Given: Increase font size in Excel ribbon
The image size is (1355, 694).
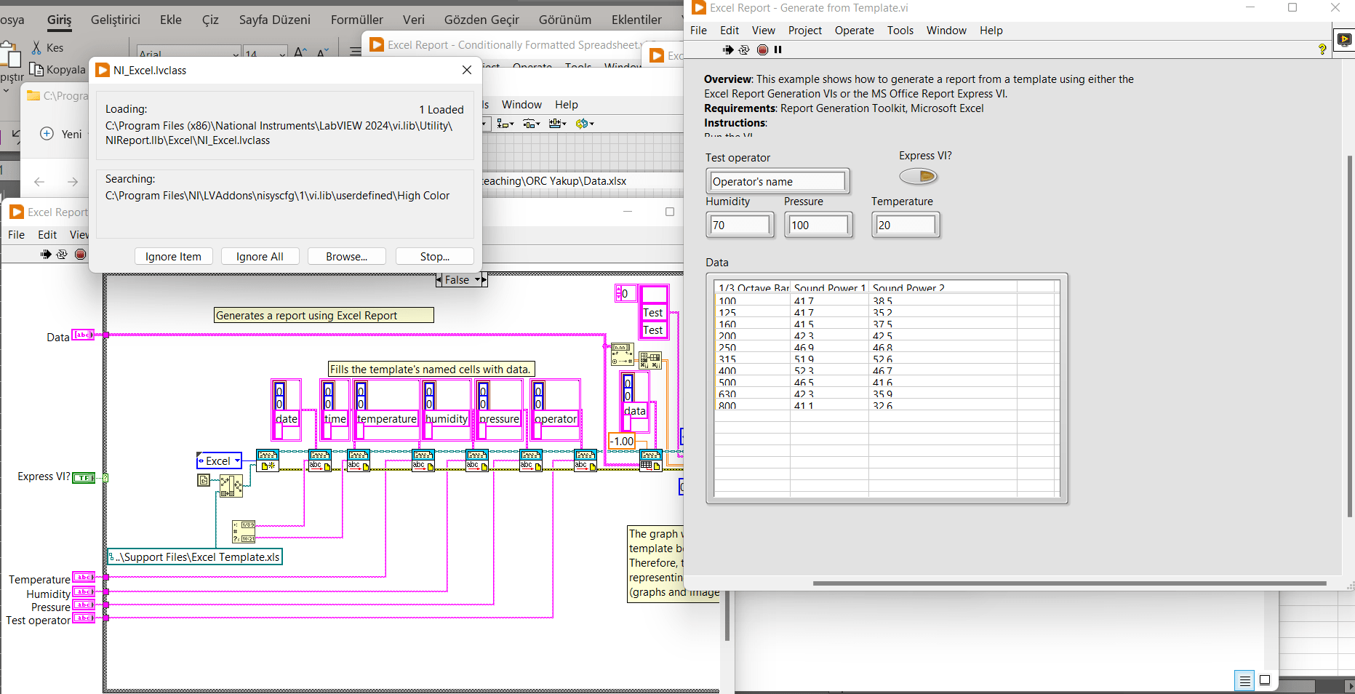Looking at the screenshot, I should (x=300, y=52).
